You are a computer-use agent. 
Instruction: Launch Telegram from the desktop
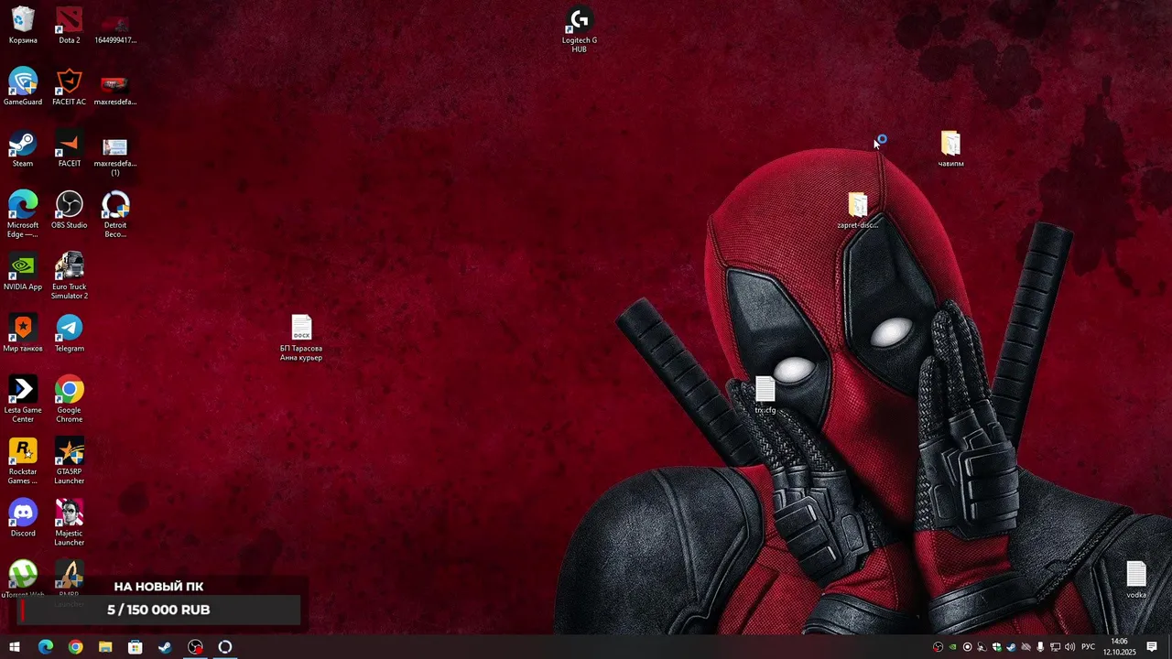coord(70,333)
